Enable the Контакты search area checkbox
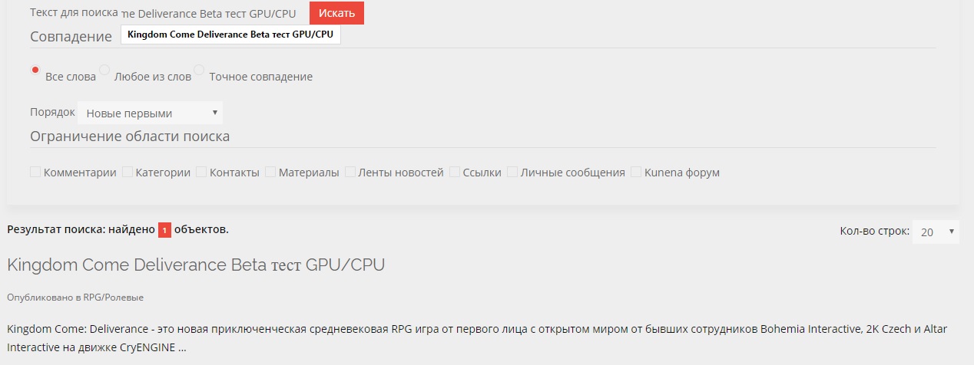The height and width of the screenshot is (365, 974). 201,172
